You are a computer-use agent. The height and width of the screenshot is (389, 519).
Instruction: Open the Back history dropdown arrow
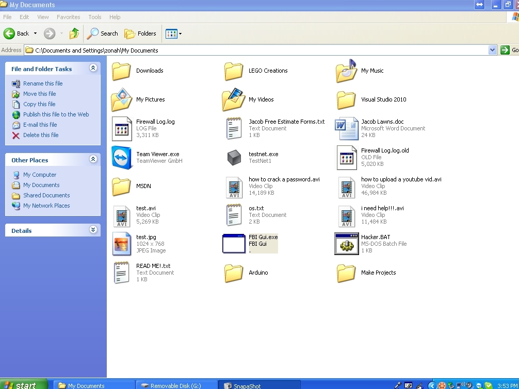(35, 33)
